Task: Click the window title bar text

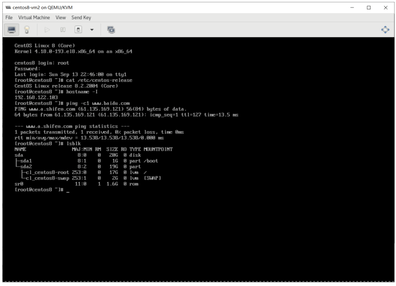Action: (42, 7)
